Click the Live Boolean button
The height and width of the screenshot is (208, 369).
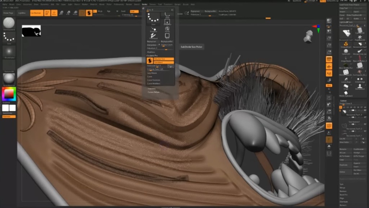point(36,13)
